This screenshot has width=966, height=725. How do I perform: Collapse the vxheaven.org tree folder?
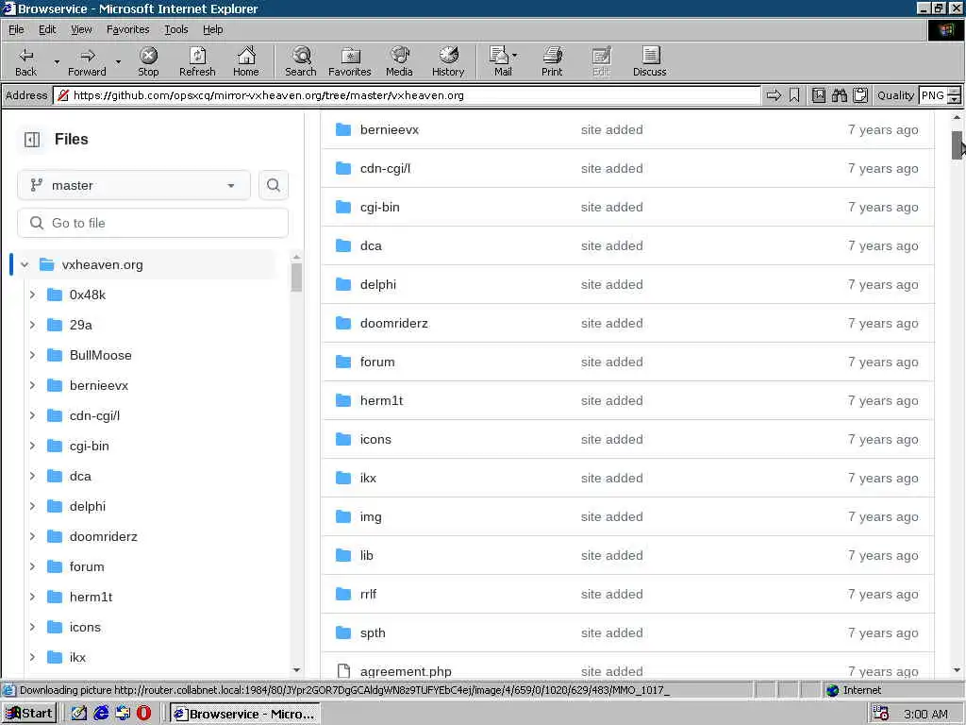(x=25, y=264)
